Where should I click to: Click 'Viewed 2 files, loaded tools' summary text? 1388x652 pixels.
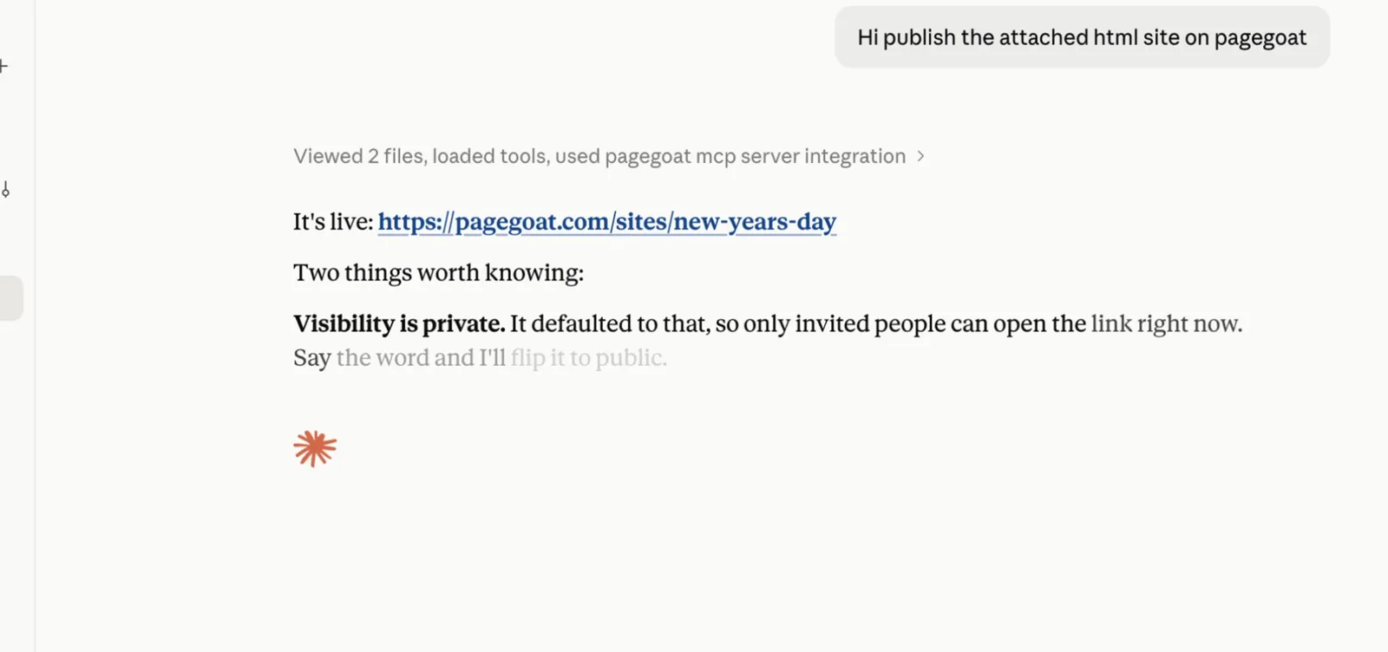599,156
